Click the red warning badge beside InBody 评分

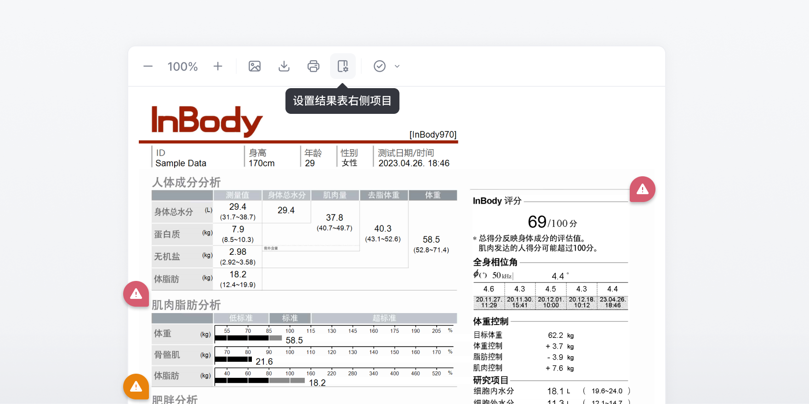click(x=643, y=189)
